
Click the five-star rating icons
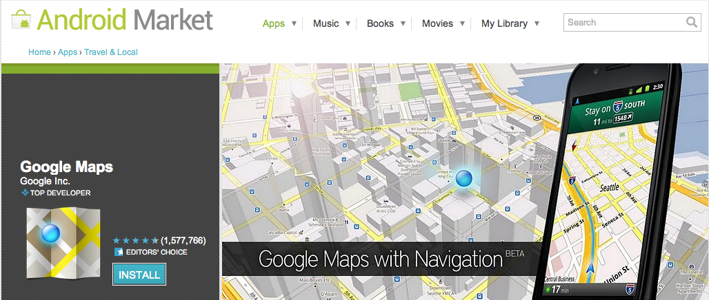point(135,241)
